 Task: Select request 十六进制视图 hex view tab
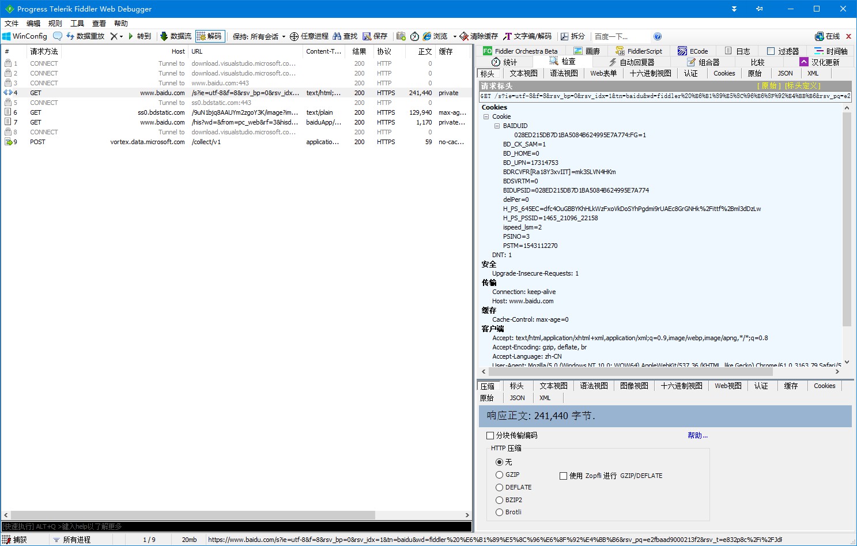[x=651, y=73]
